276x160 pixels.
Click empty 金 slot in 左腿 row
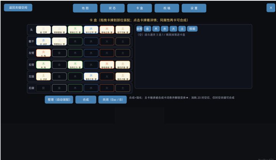point(59,77)
